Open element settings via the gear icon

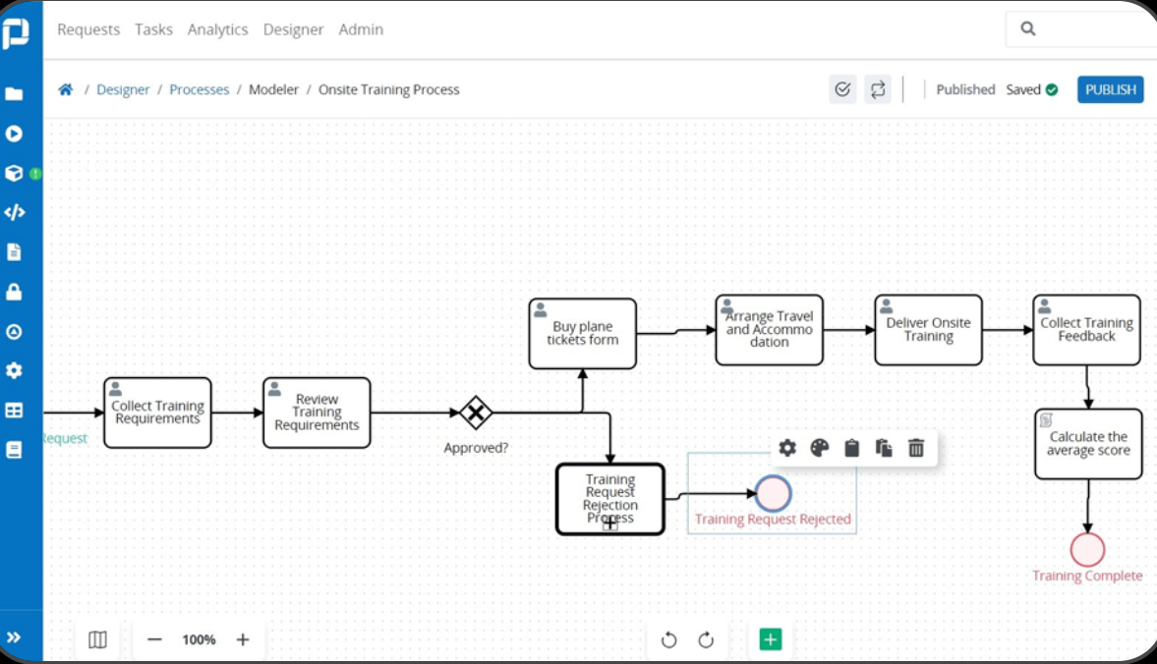[x=787, y=448]
